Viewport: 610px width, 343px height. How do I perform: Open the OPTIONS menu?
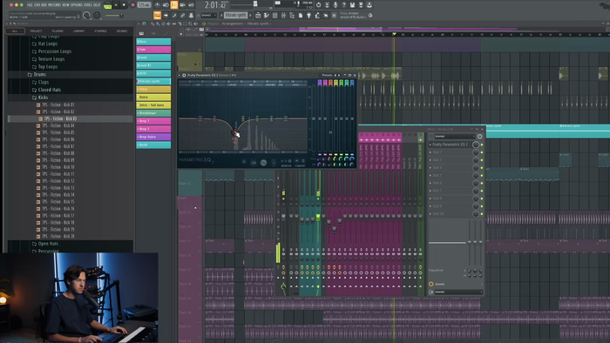coord(77,5)
